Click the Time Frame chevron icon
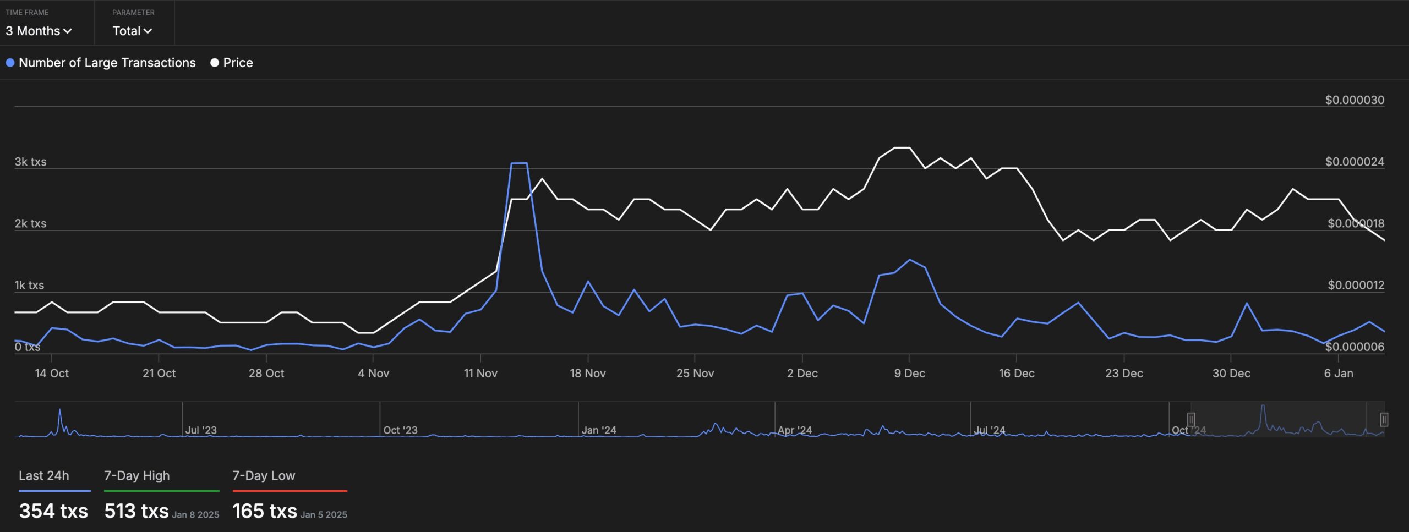1409x532 pixels. tap(67, 31)
